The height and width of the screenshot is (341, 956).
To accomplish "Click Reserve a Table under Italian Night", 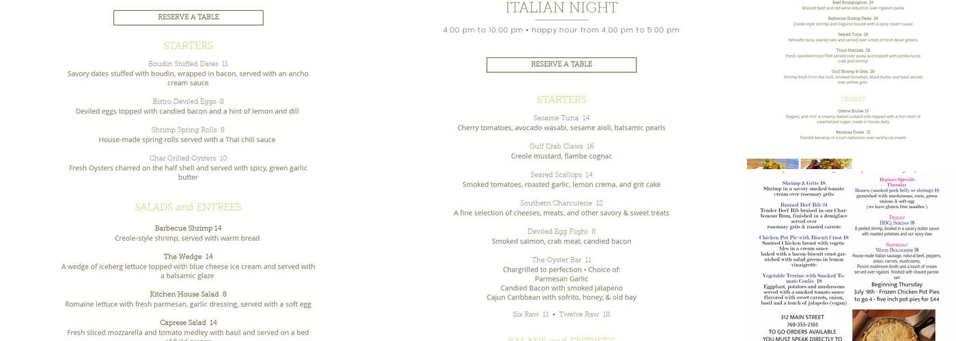I will coord(561,65).
